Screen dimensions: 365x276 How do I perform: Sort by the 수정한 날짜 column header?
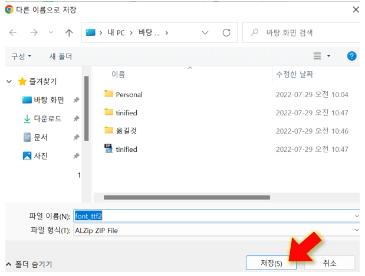(294, 74)
